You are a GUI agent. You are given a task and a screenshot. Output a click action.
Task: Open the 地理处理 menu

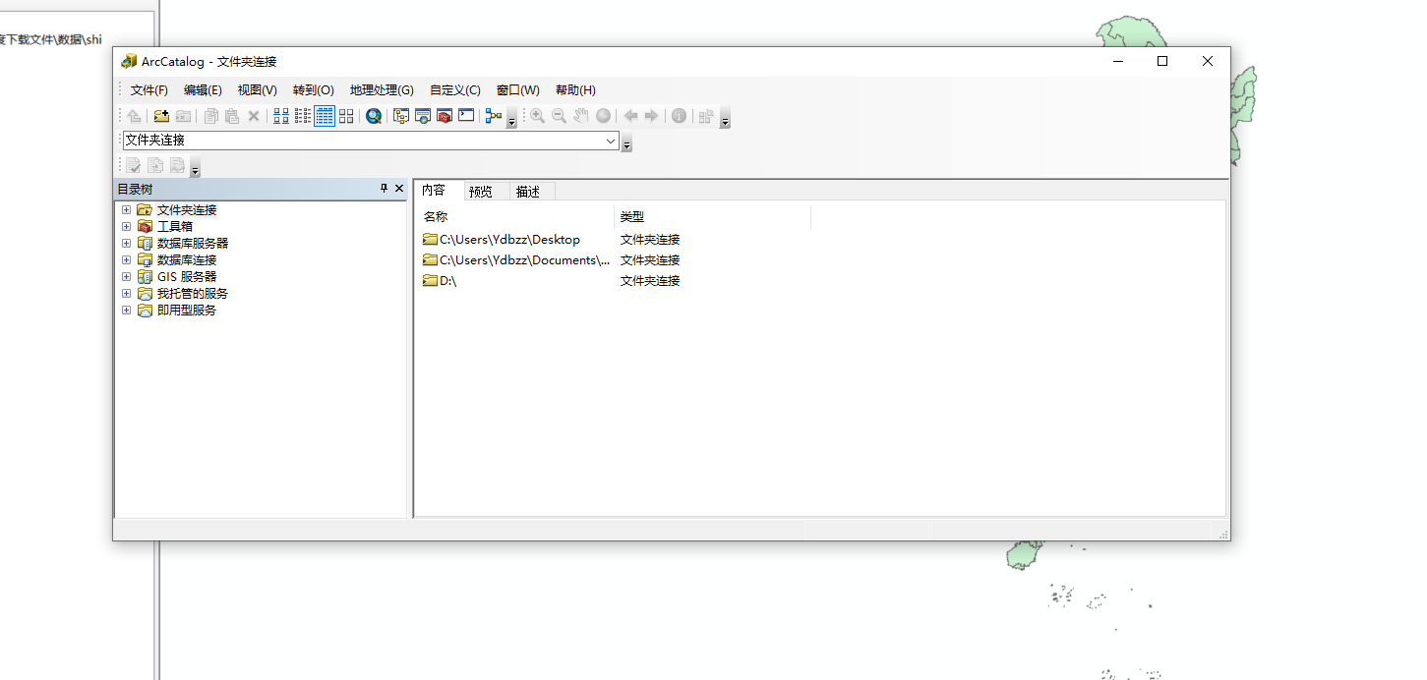[x=380, y=89]
